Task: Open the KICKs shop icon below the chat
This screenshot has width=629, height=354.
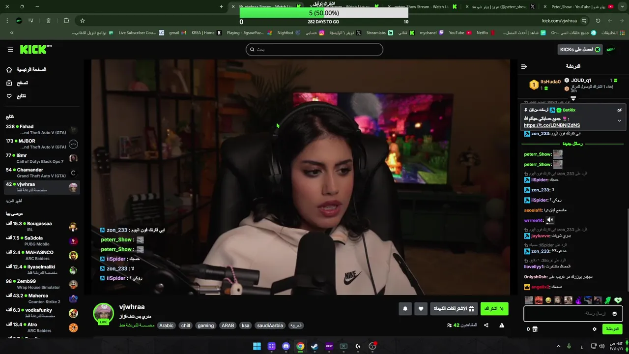Action: pyautogui.click(x=535, y=329)
